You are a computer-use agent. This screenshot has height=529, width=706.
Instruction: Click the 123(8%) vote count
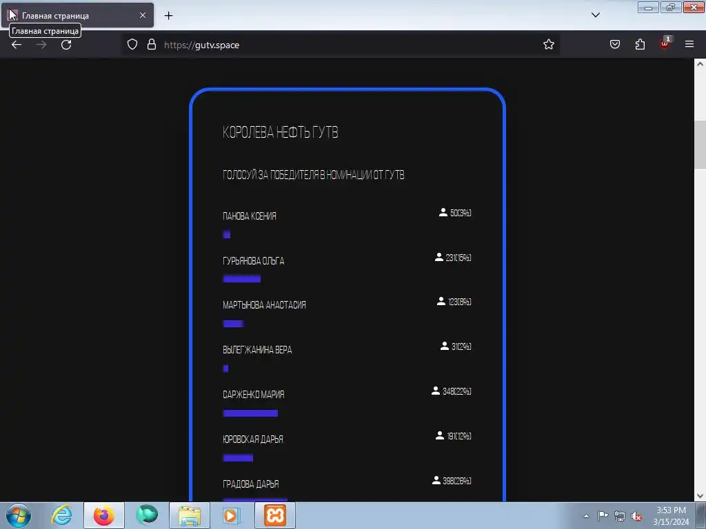point(460,302)
